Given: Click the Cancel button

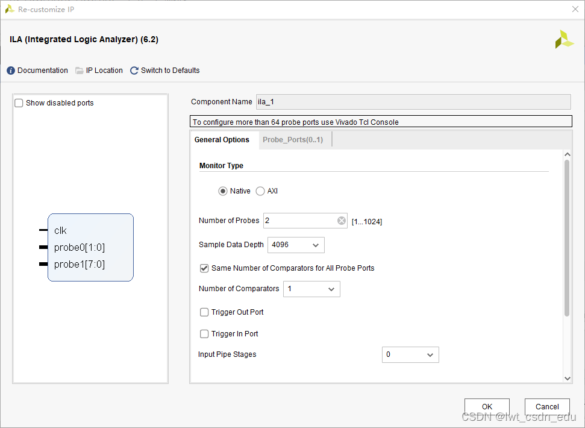Looking at the screenshot, I should click(x=547, y=406).
